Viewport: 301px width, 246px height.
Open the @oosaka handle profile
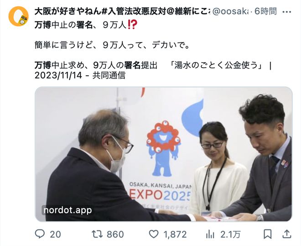point(230,11)
